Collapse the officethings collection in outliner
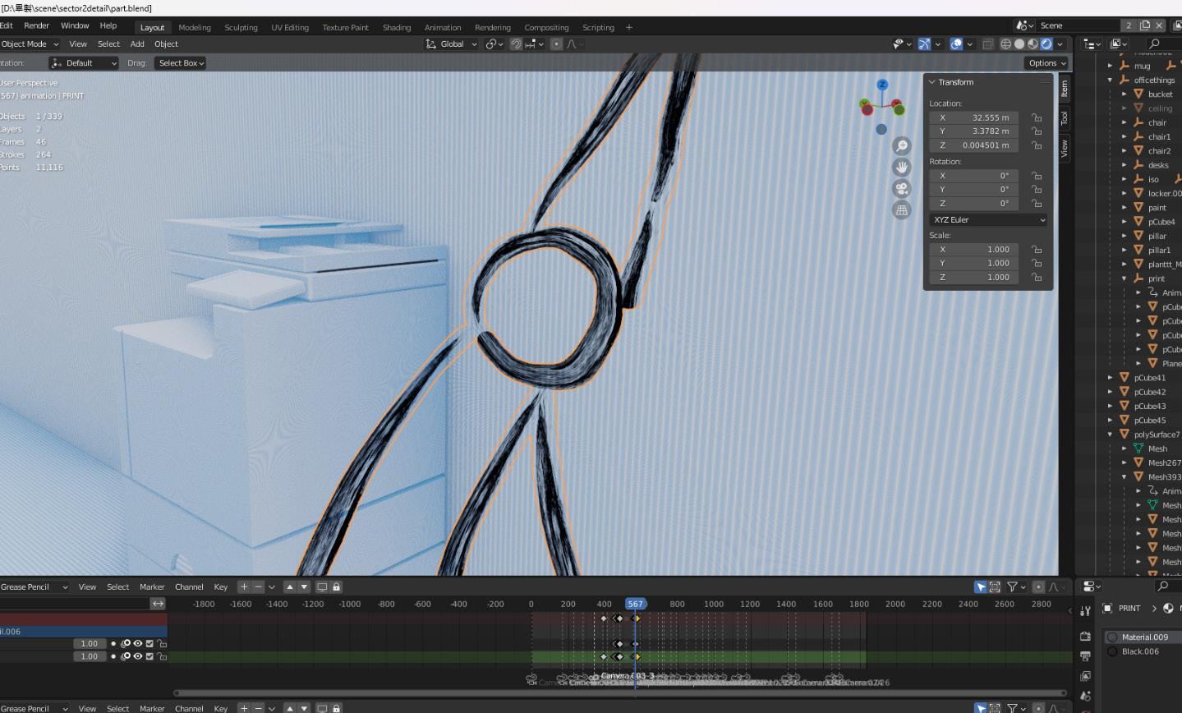Image resolution: width=1182 pixels, height=713 pixels. coord(1111,80)
